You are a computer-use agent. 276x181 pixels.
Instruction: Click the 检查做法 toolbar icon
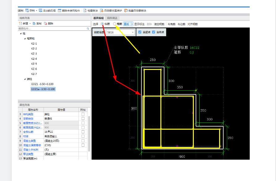click(x=85, y=11)
